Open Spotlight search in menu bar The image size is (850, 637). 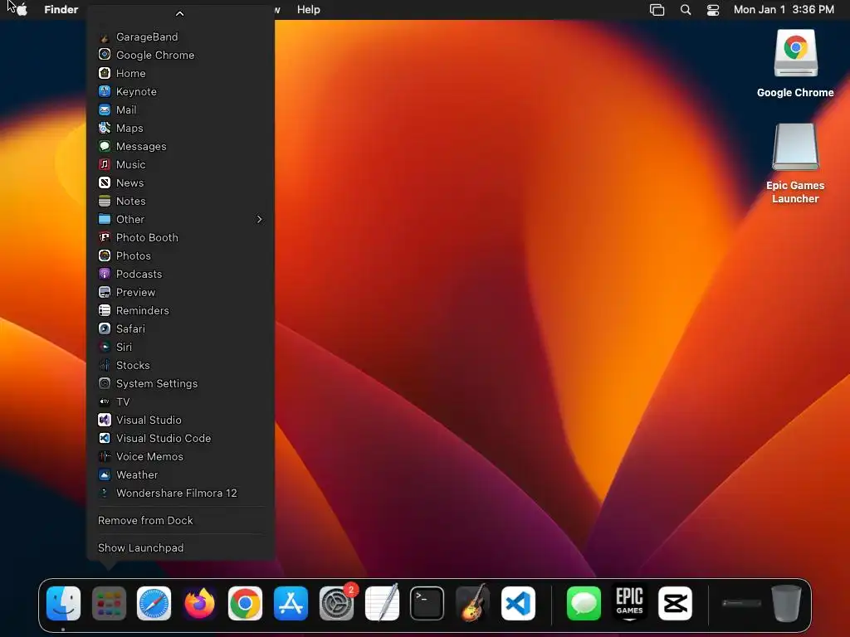686,10
